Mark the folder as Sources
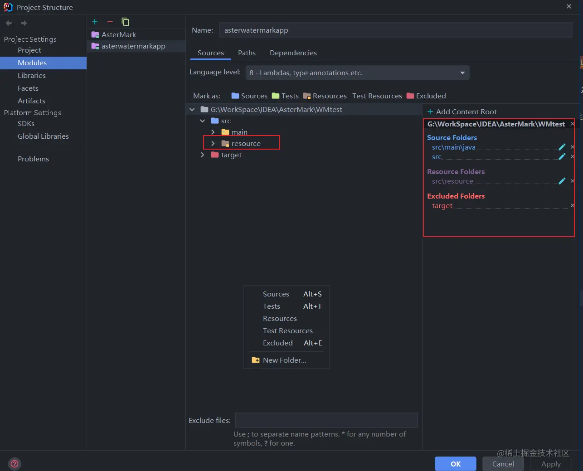Screen dimensions: 583x471 [x=249, y=96]
